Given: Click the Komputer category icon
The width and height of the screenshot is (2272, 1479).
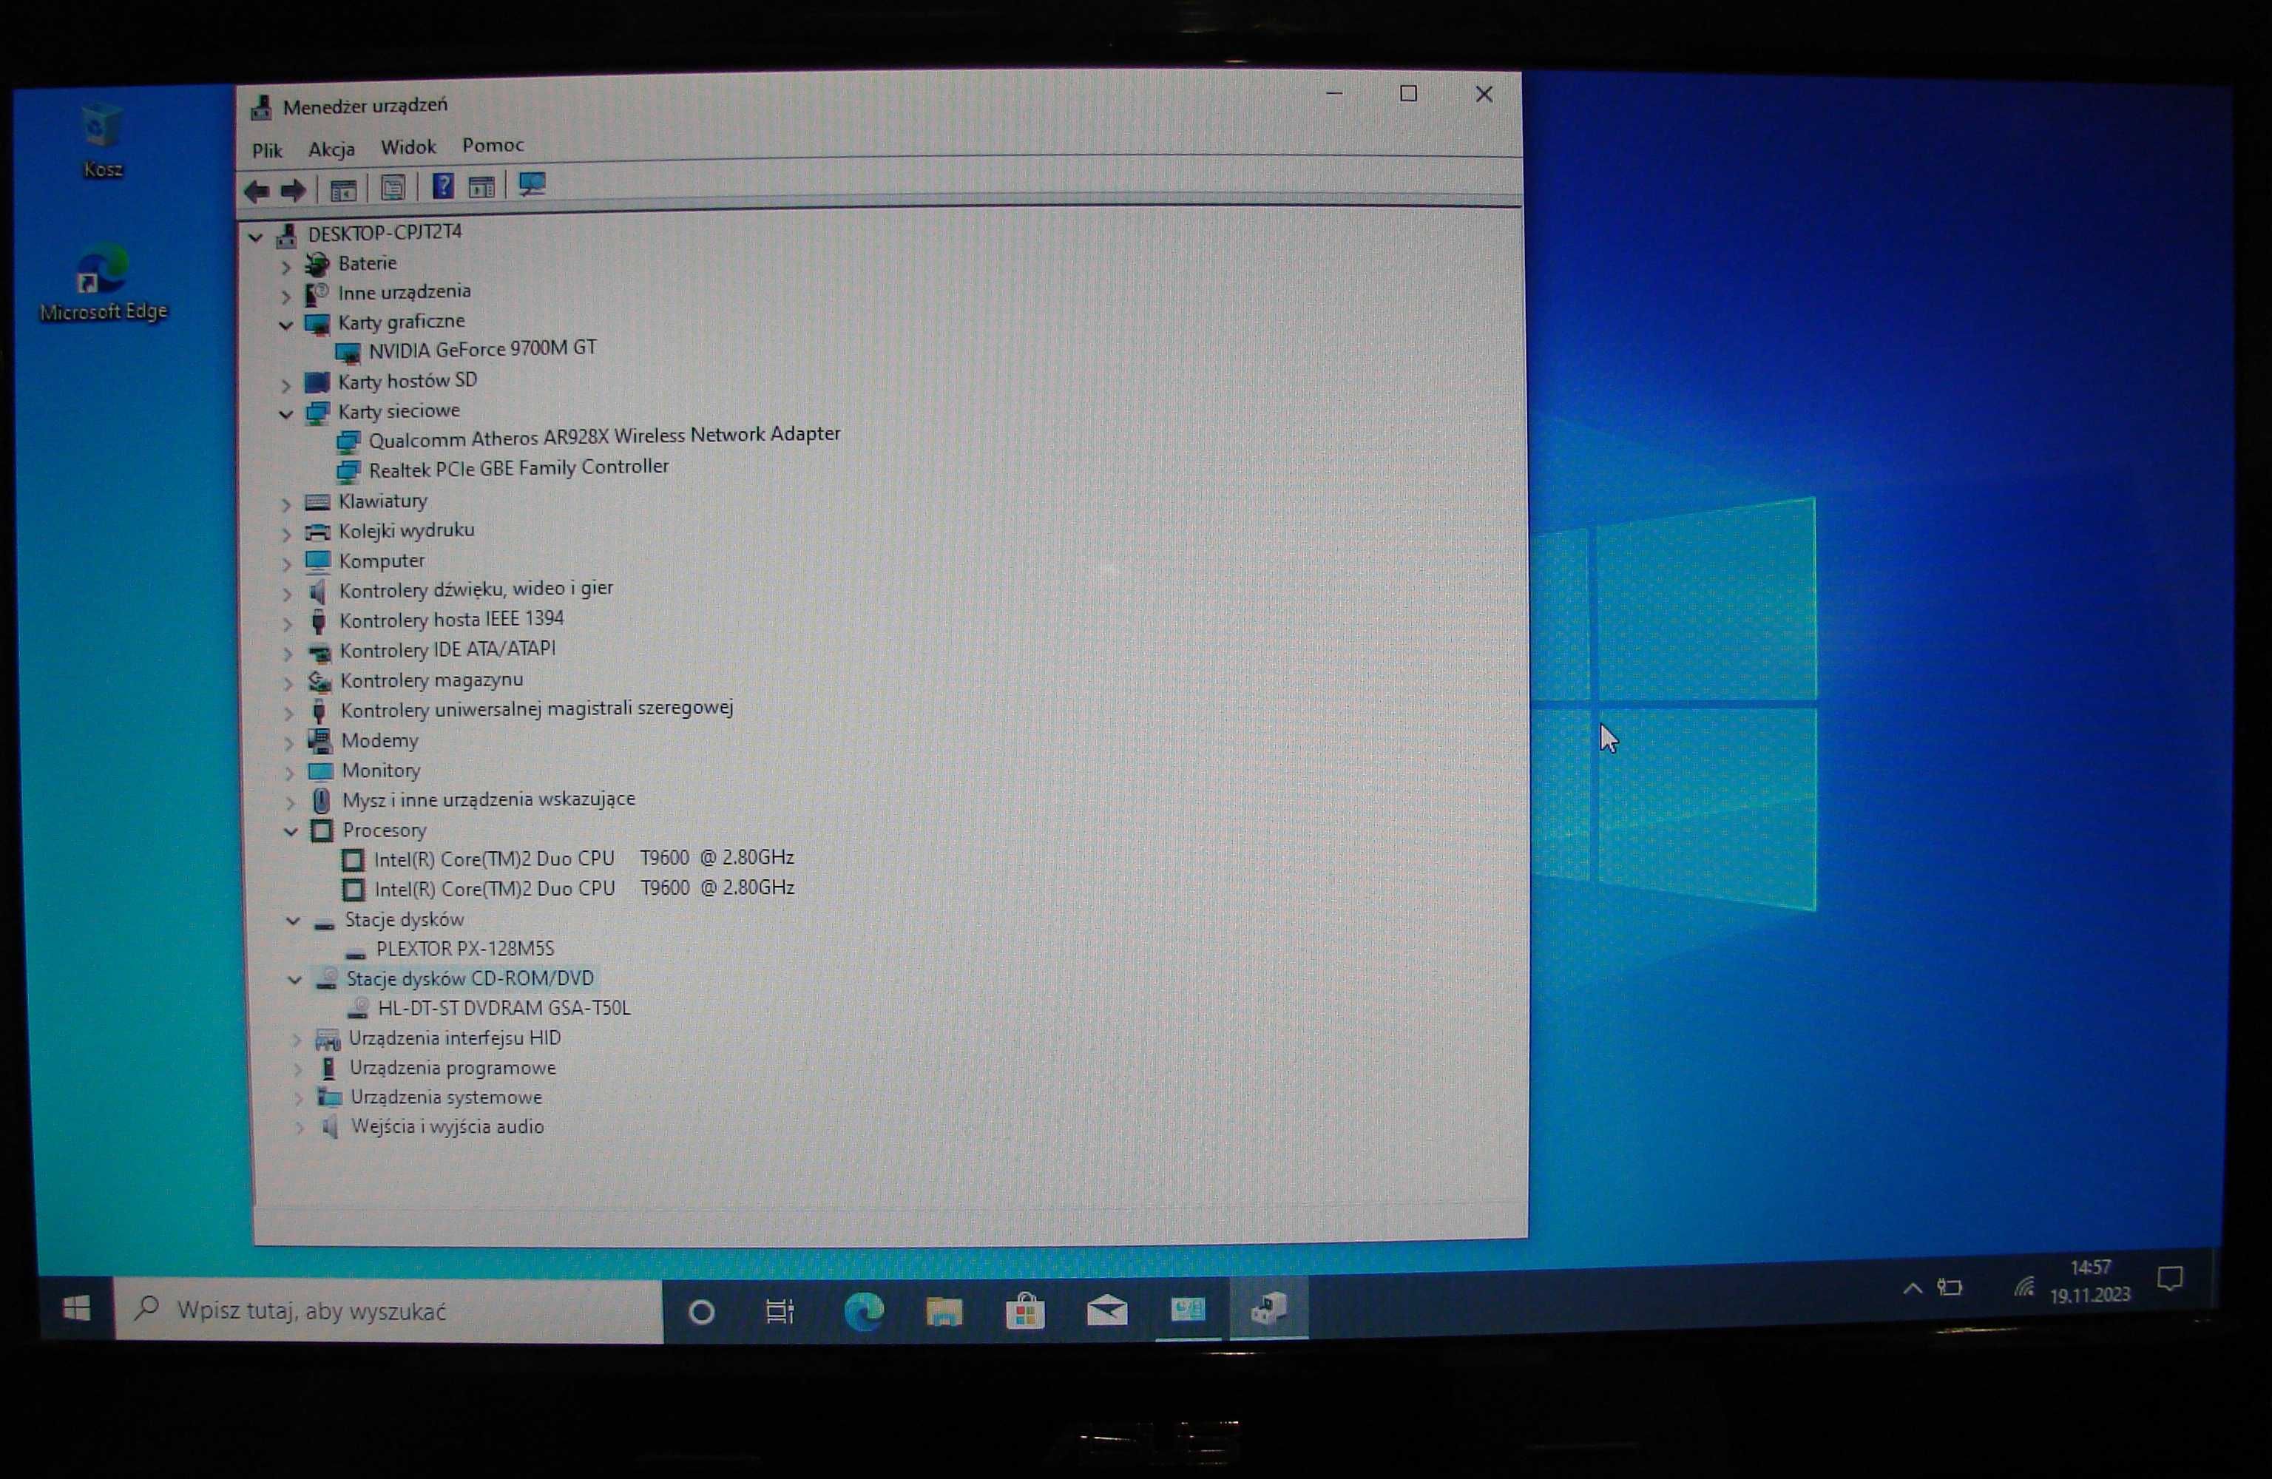Looking at the screenshot, I should coord(318,561).
